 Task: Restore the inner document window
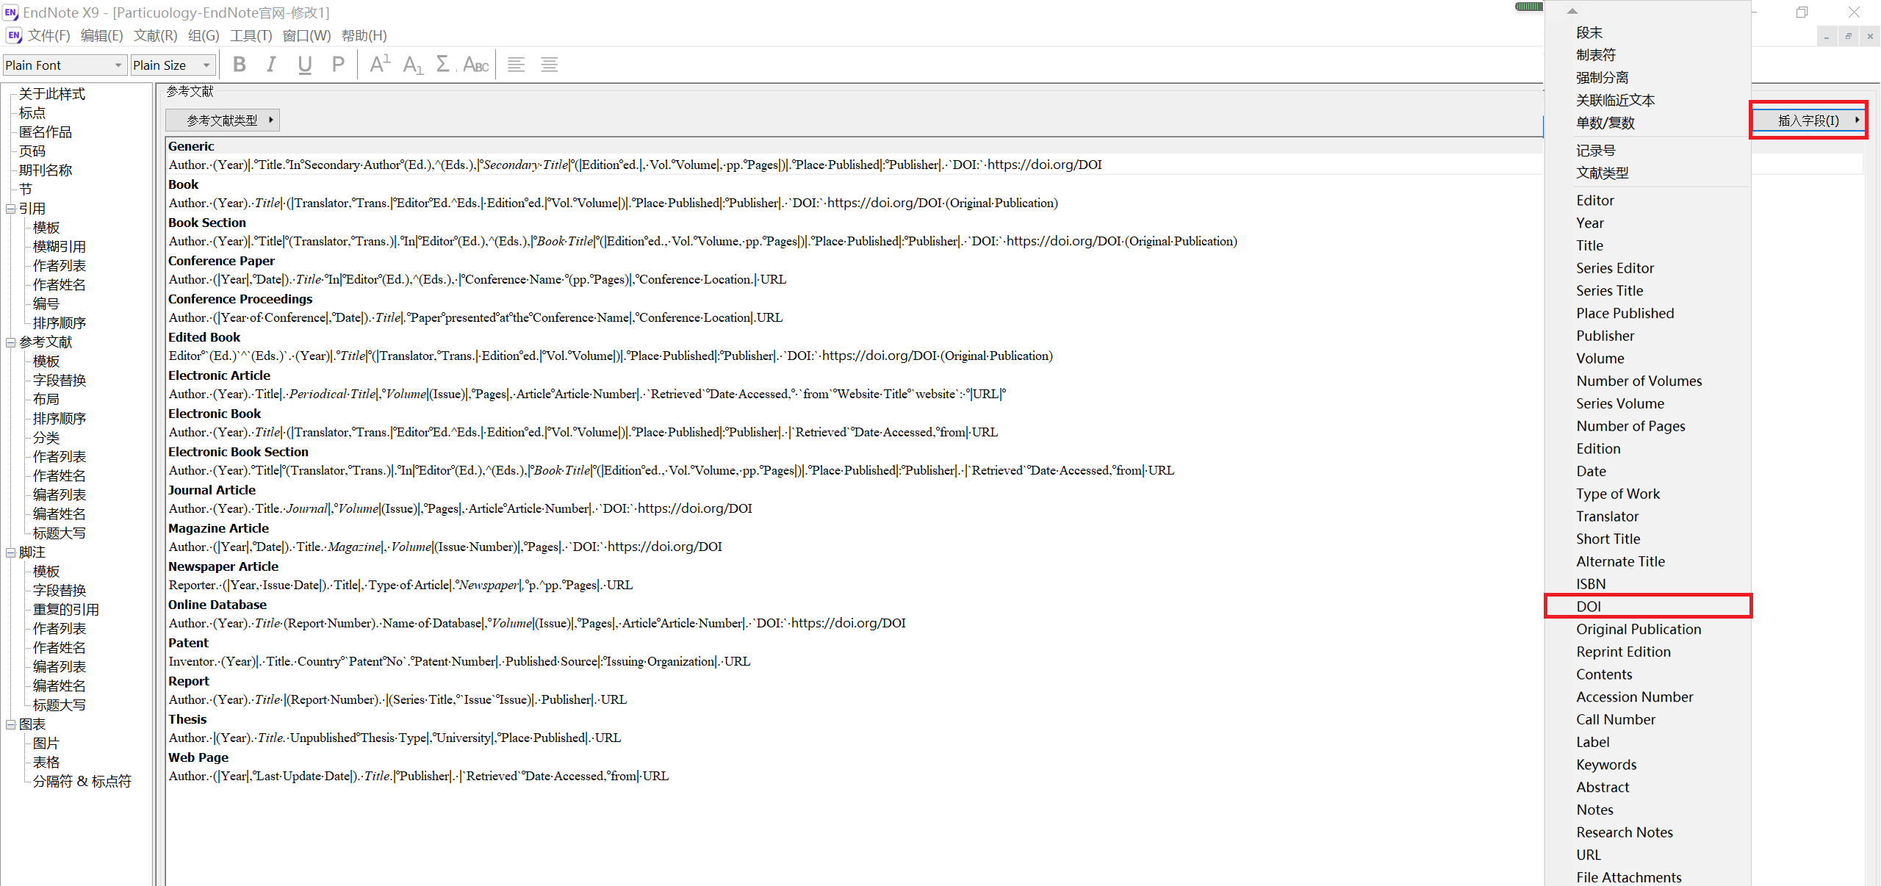(1849, 36)
